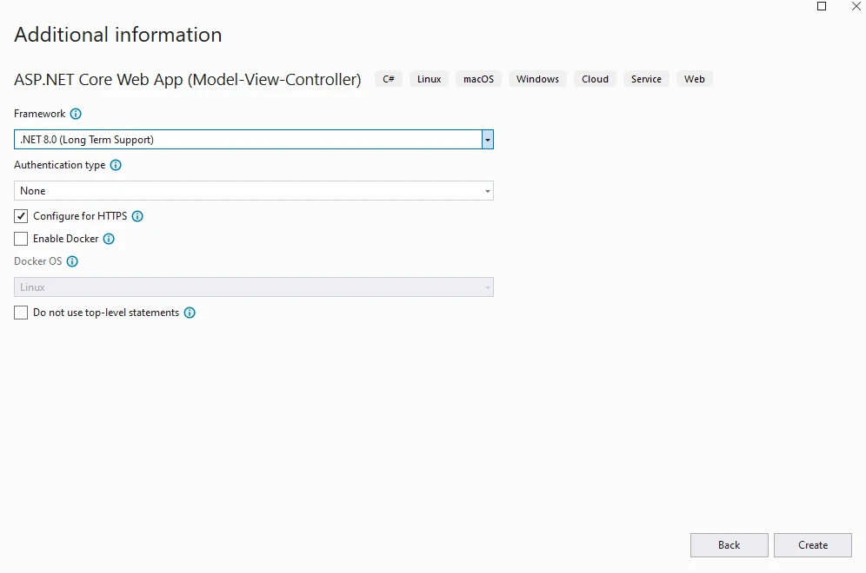866x573 pixels.
Task: Click the disabled Docker OS Linux dropdown
Action: pyautogui.click(x=253, y=287)
